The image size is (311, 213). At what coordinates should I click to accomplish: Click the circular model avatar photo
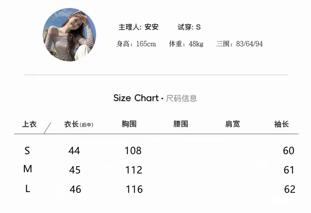pos(69,35)
